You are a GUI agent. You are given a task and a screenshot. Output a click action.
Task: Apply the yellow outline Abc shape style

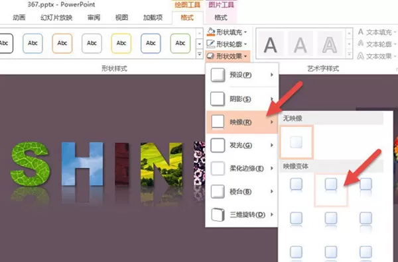pos(121,43)
